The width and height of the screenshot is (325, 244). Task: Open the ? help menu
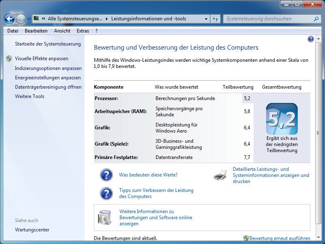[96, 31]
